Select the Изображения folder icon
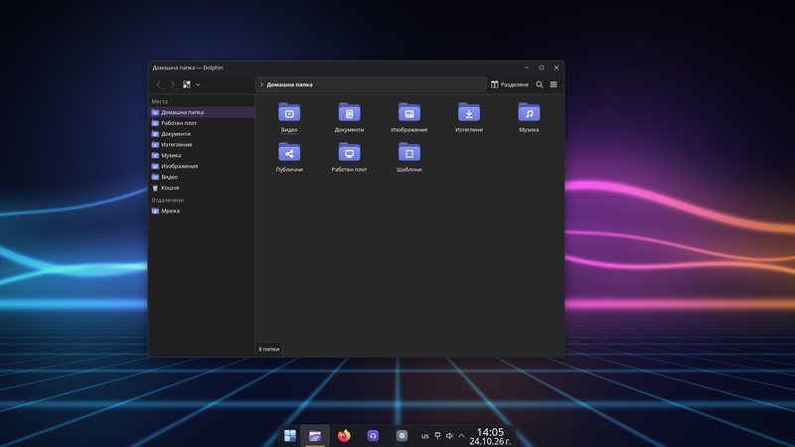This screenshot has width=795, height=447. [409, 112]
